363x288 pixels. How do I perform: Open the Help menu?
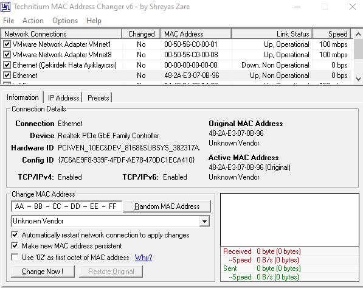point(94,21)
